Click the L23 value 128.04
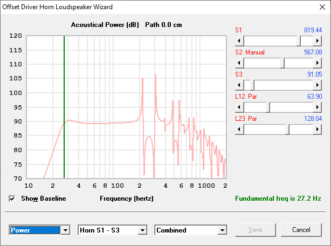Image resolution: width=331 pixels, height=246 pixels. pos(313,119)
